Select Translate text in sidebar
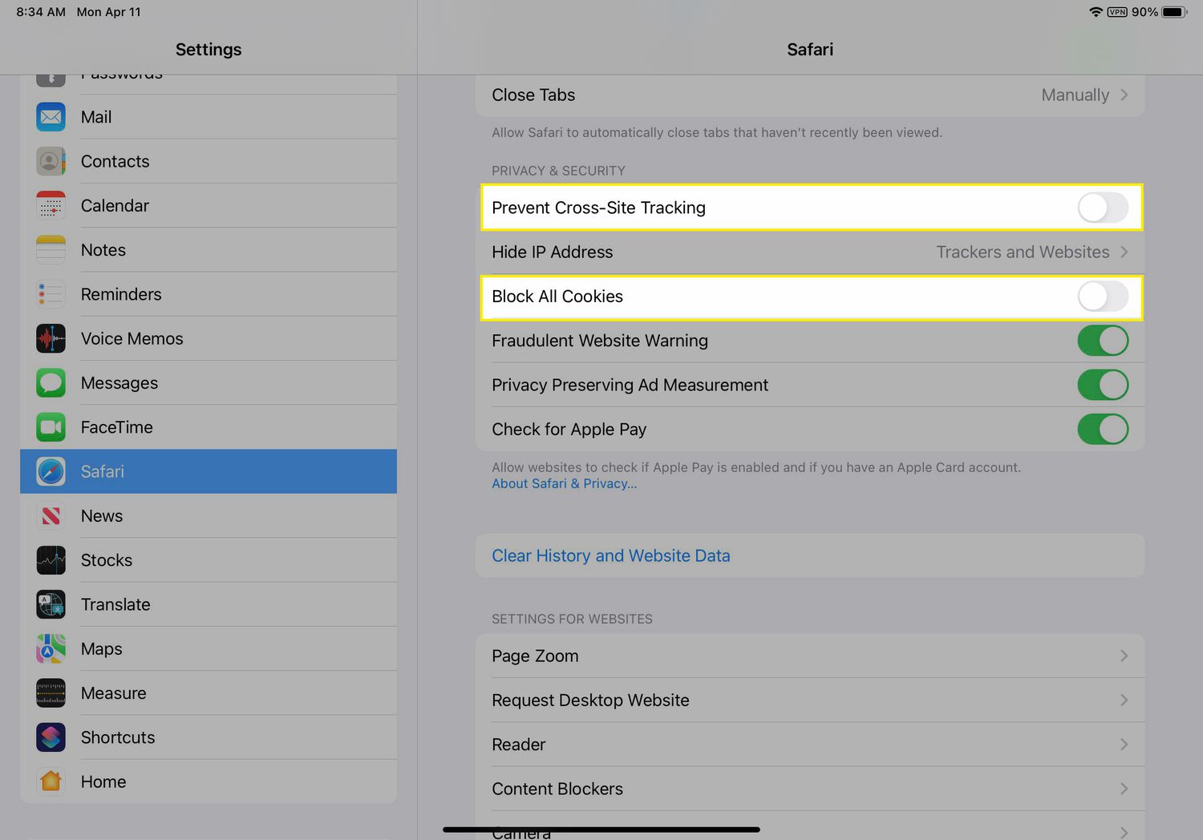 pos(115,604)
